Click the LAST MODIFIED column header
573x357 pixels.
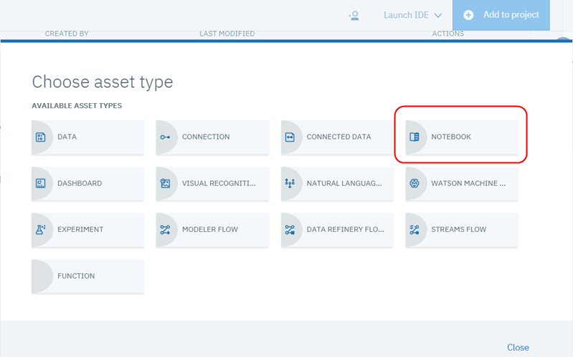(x=227, y=34)
